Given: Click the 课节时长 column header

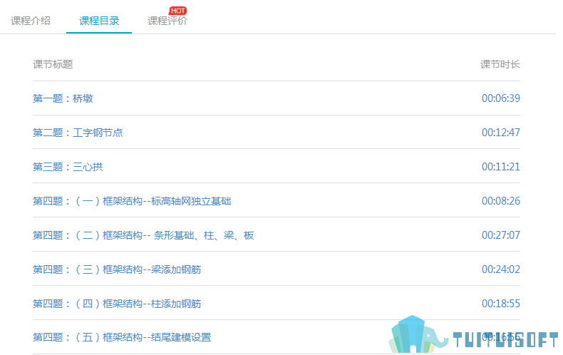Looking at the screenshot, I should 500,64.
